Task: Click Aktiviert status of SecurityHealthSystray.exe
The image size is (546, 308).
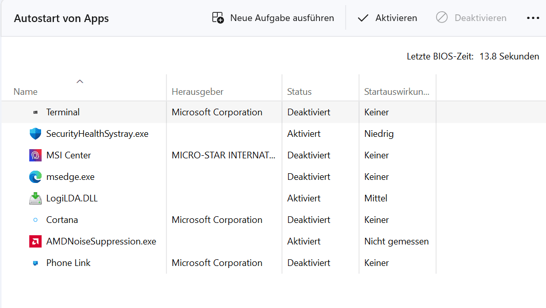Action: (x=304, y=134)
